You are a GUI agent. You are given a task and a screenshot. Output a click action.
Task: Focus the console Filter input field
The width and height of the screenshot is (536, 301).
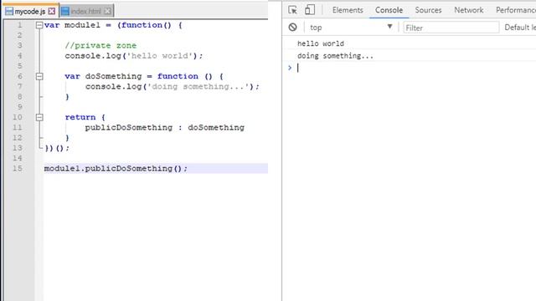pos(451,28)
